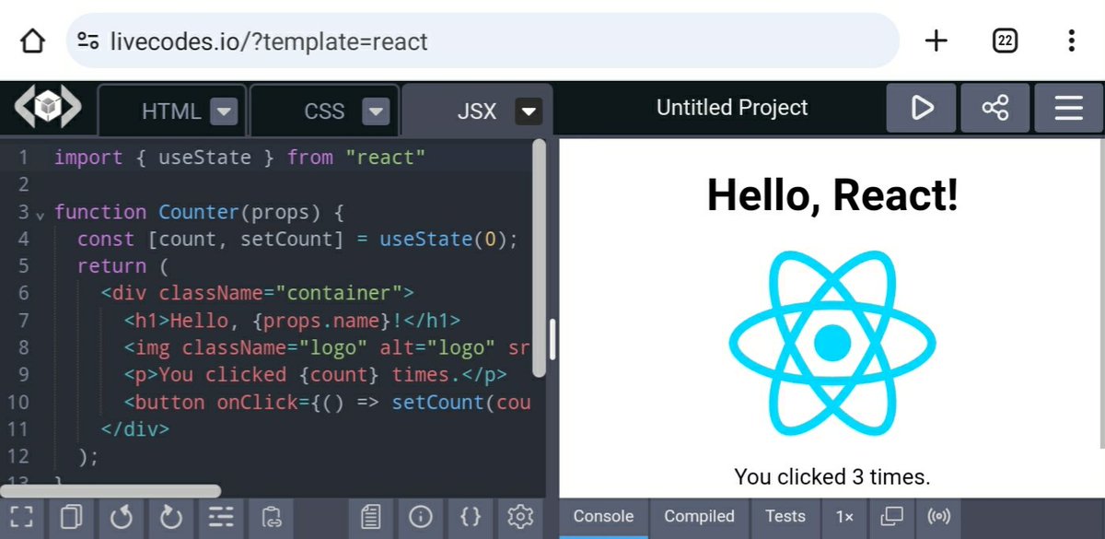Open the Console tool tab

click(603, 517)
